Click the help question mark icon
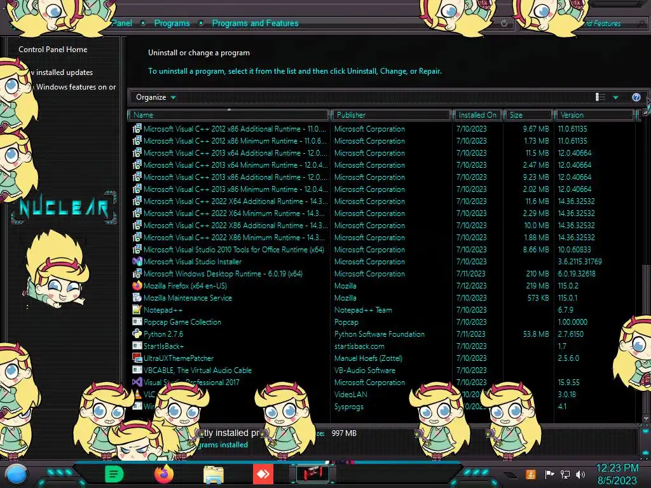 pyautogui.click(x=636, y=97)
